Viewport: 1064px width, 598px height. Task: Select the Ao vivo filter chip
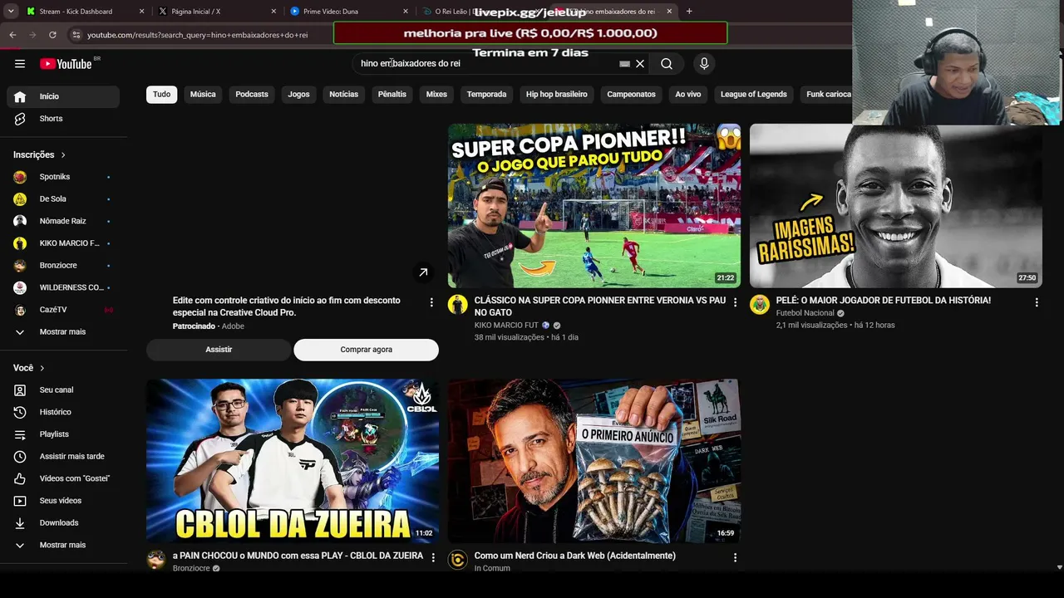point(688,95)
